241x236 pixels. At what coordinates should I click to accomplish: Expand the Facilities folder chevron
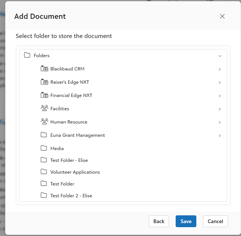point(220,109)
